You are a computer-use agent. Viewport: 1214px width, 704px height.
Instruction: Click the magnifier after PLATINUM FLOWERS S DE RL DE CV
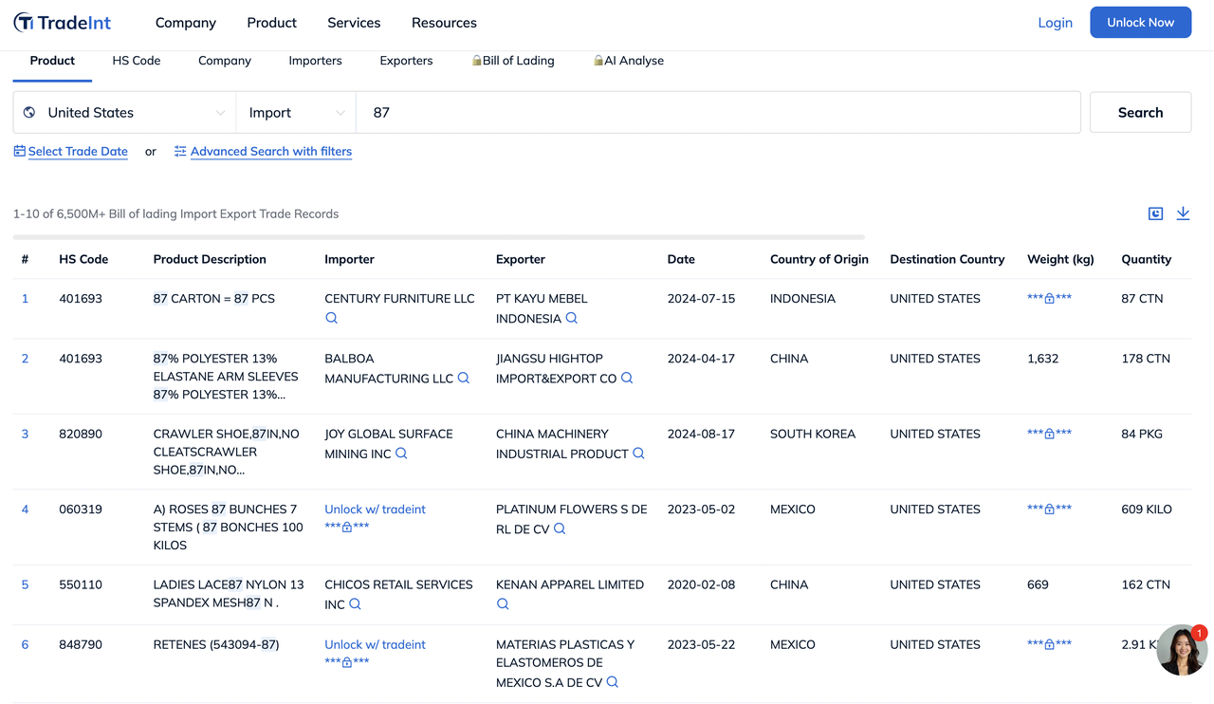click(560, 529)
